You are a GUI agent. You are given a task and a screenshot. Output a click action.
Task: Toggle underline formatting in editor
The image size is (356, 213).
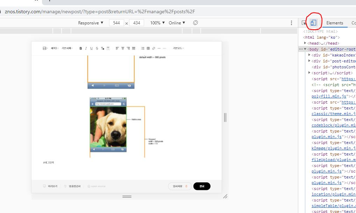click(x=92, y=48)
